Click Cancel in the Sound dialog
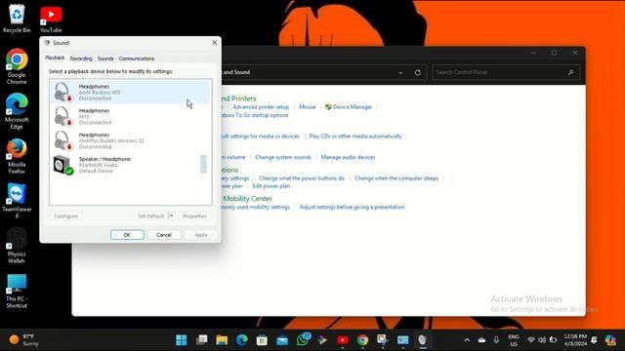 (x=164, y=235)
